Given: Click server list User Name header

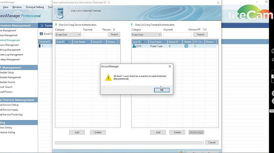Looking at the screenshot, I should 82,42.
